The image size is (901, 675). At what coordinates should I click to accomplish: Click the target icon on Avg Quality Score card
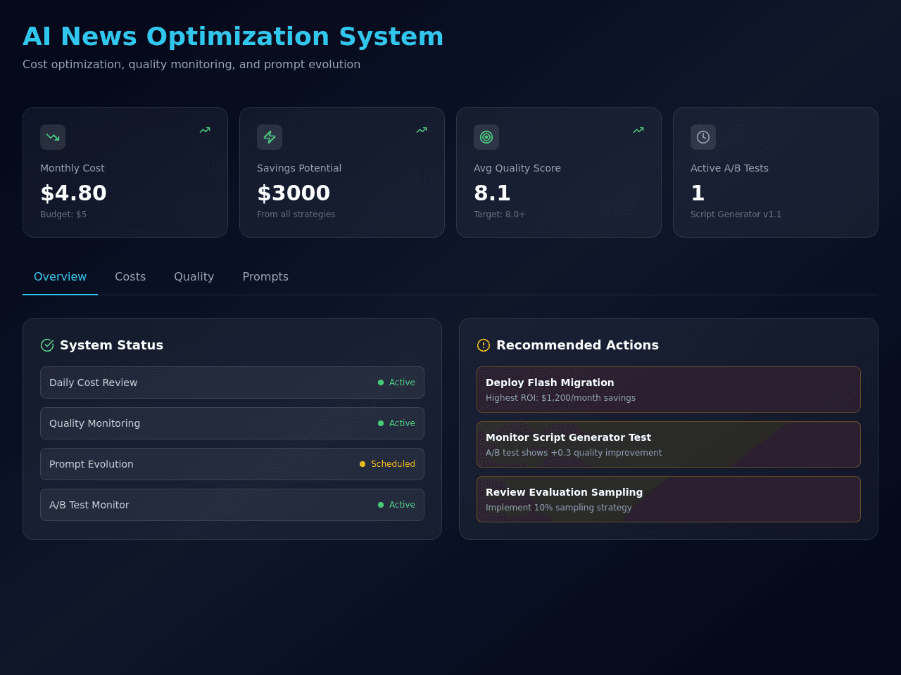486,137
